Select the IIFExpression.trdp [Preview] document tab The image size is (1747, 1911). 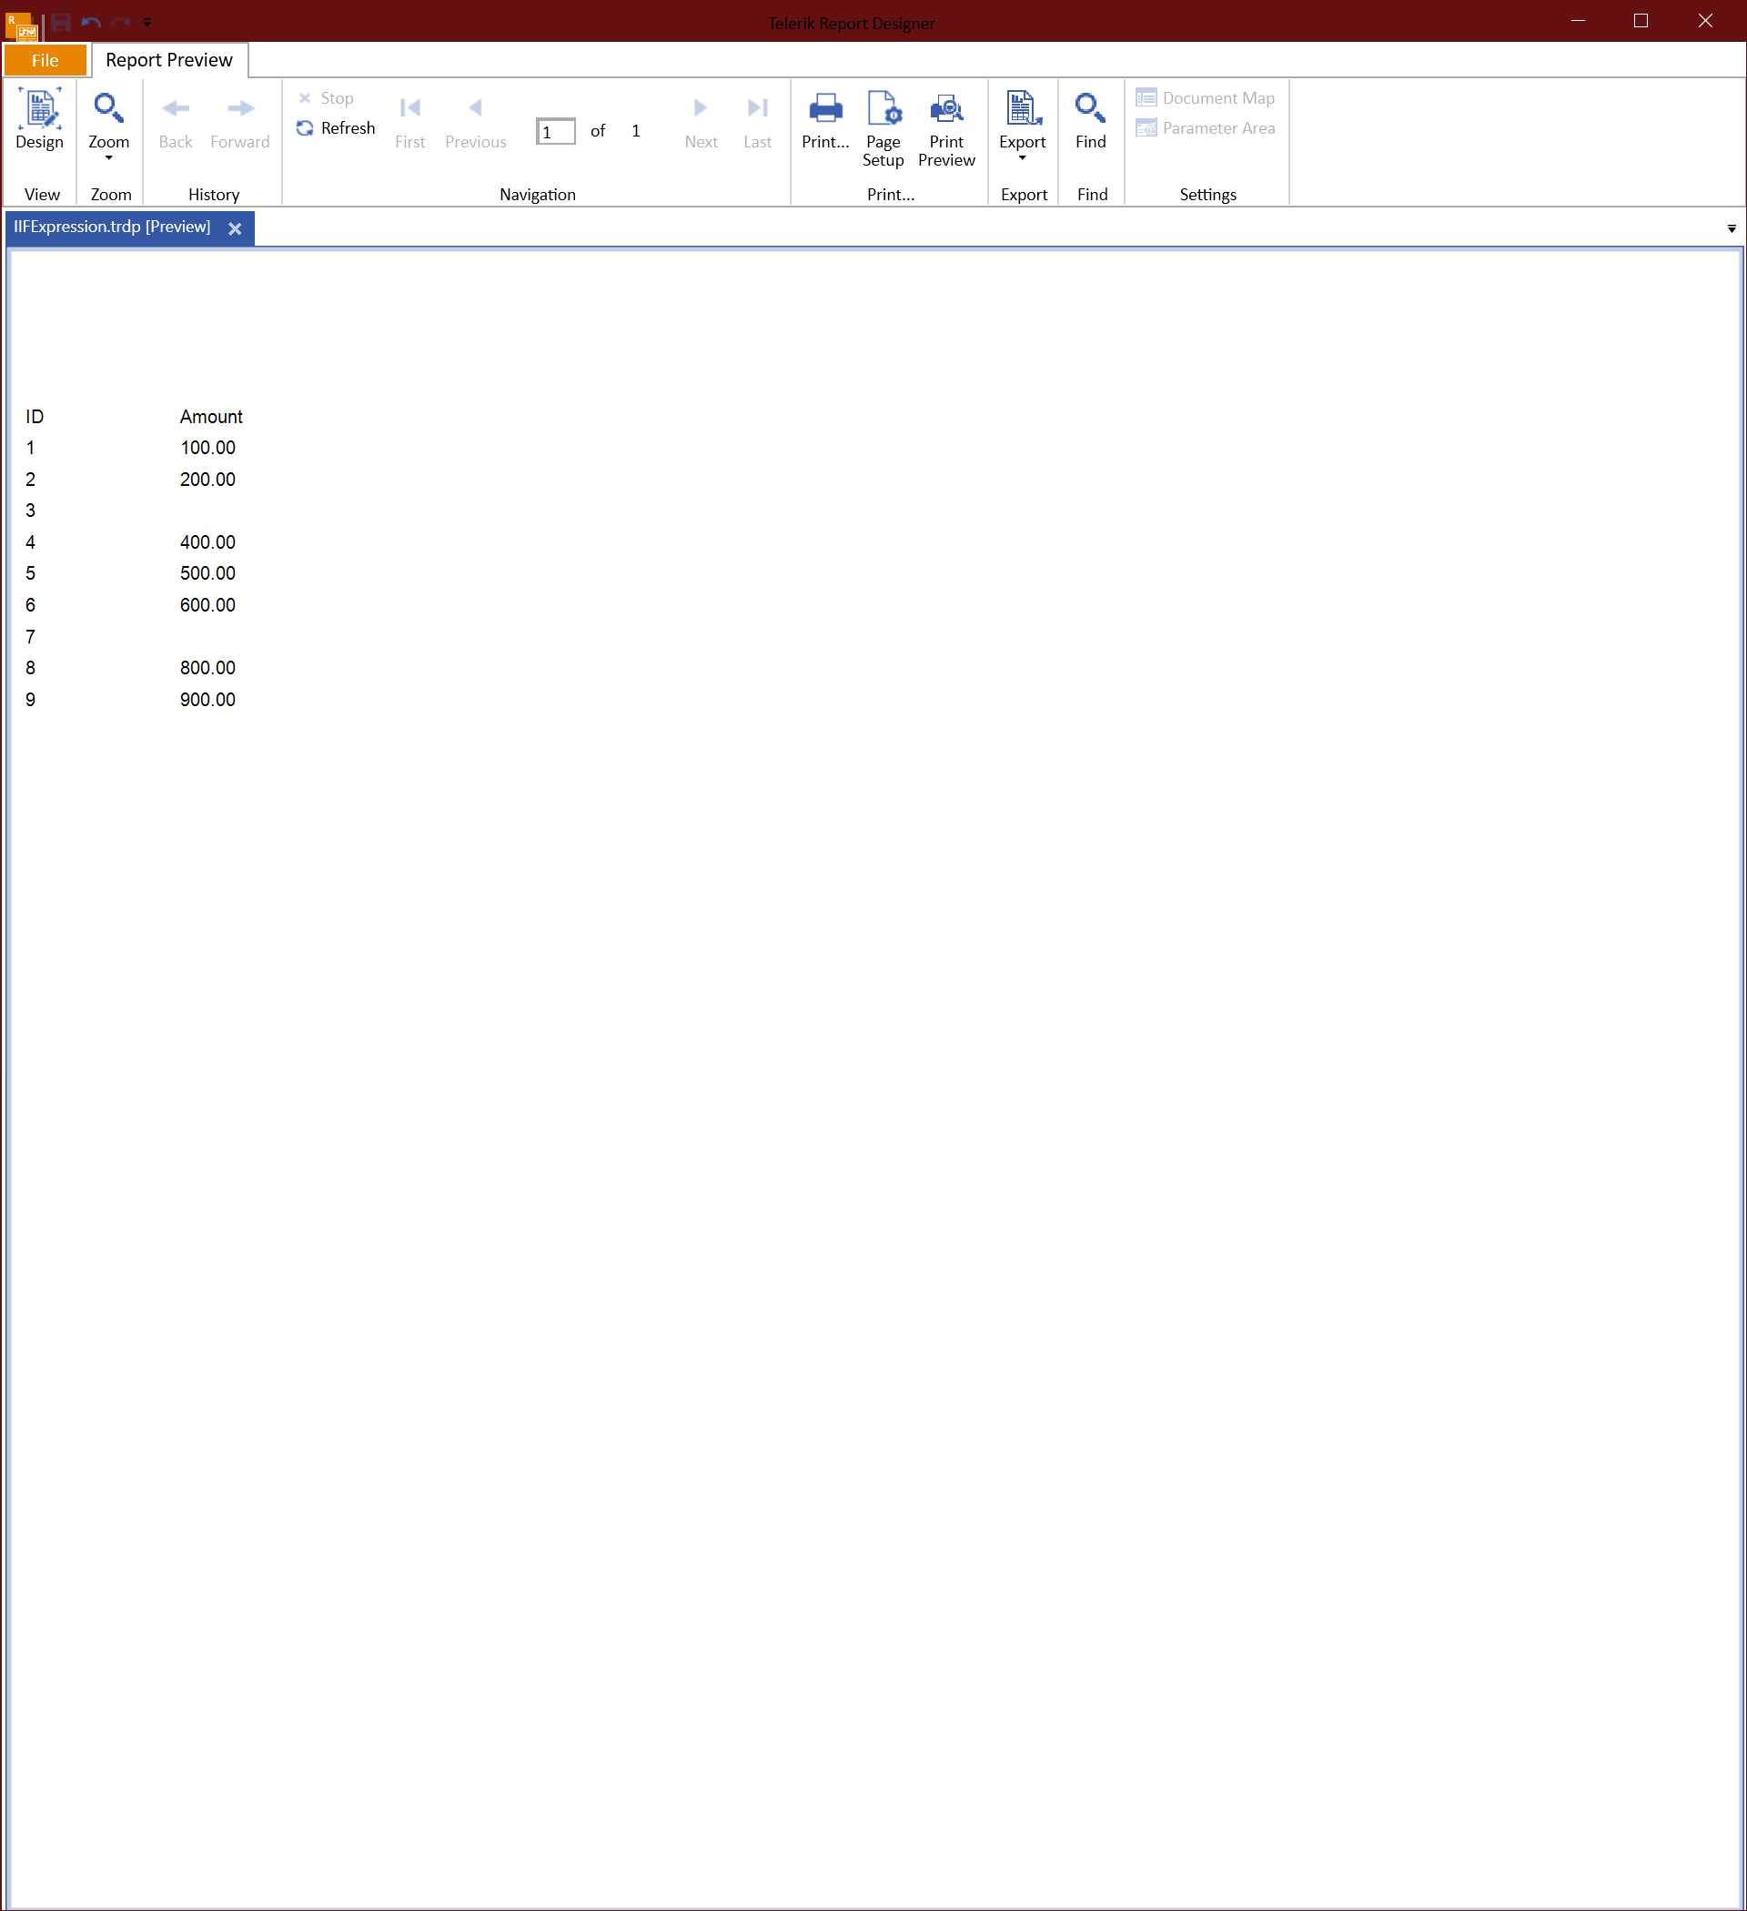[112, 227]
